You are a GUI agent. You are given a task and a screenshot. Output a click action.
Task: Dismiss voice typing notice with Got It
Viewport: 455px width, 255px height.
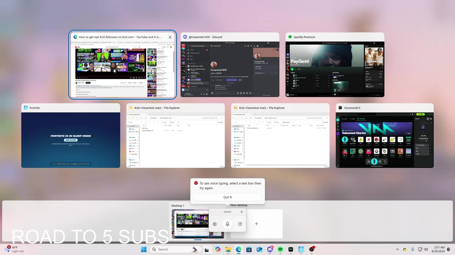pyautogui.click(x=227, y=197)
